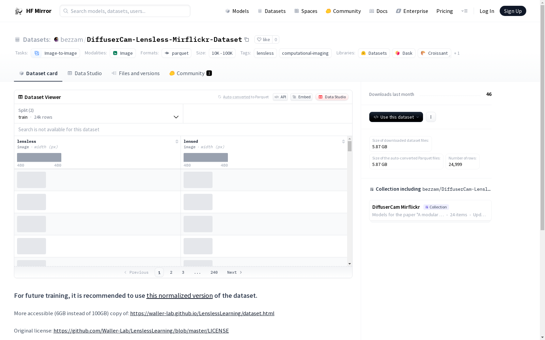Sort the lensed column
The width and height of the screenshot is (545, 340).
(x=343, y=141)
